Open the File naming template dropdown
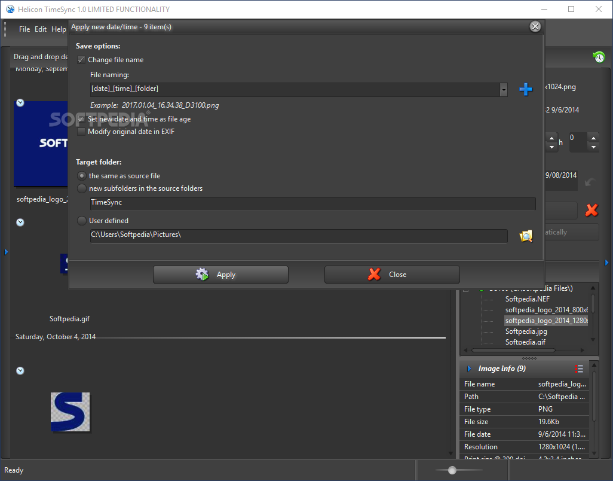Image resolution: width=613 pixels, height=481 pixels. [504, 90]
